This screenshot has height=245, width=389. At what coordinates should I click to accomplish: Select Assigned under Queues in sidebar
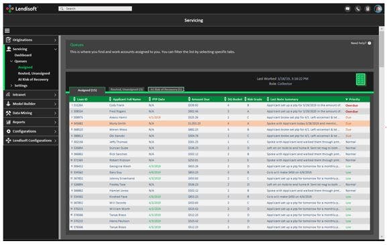tap(25, 67)
